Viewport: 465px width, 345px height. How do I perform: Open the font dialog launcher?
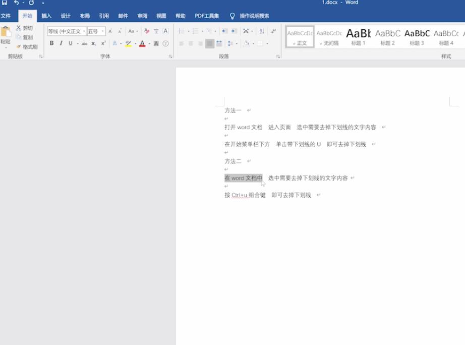[170, 56]
